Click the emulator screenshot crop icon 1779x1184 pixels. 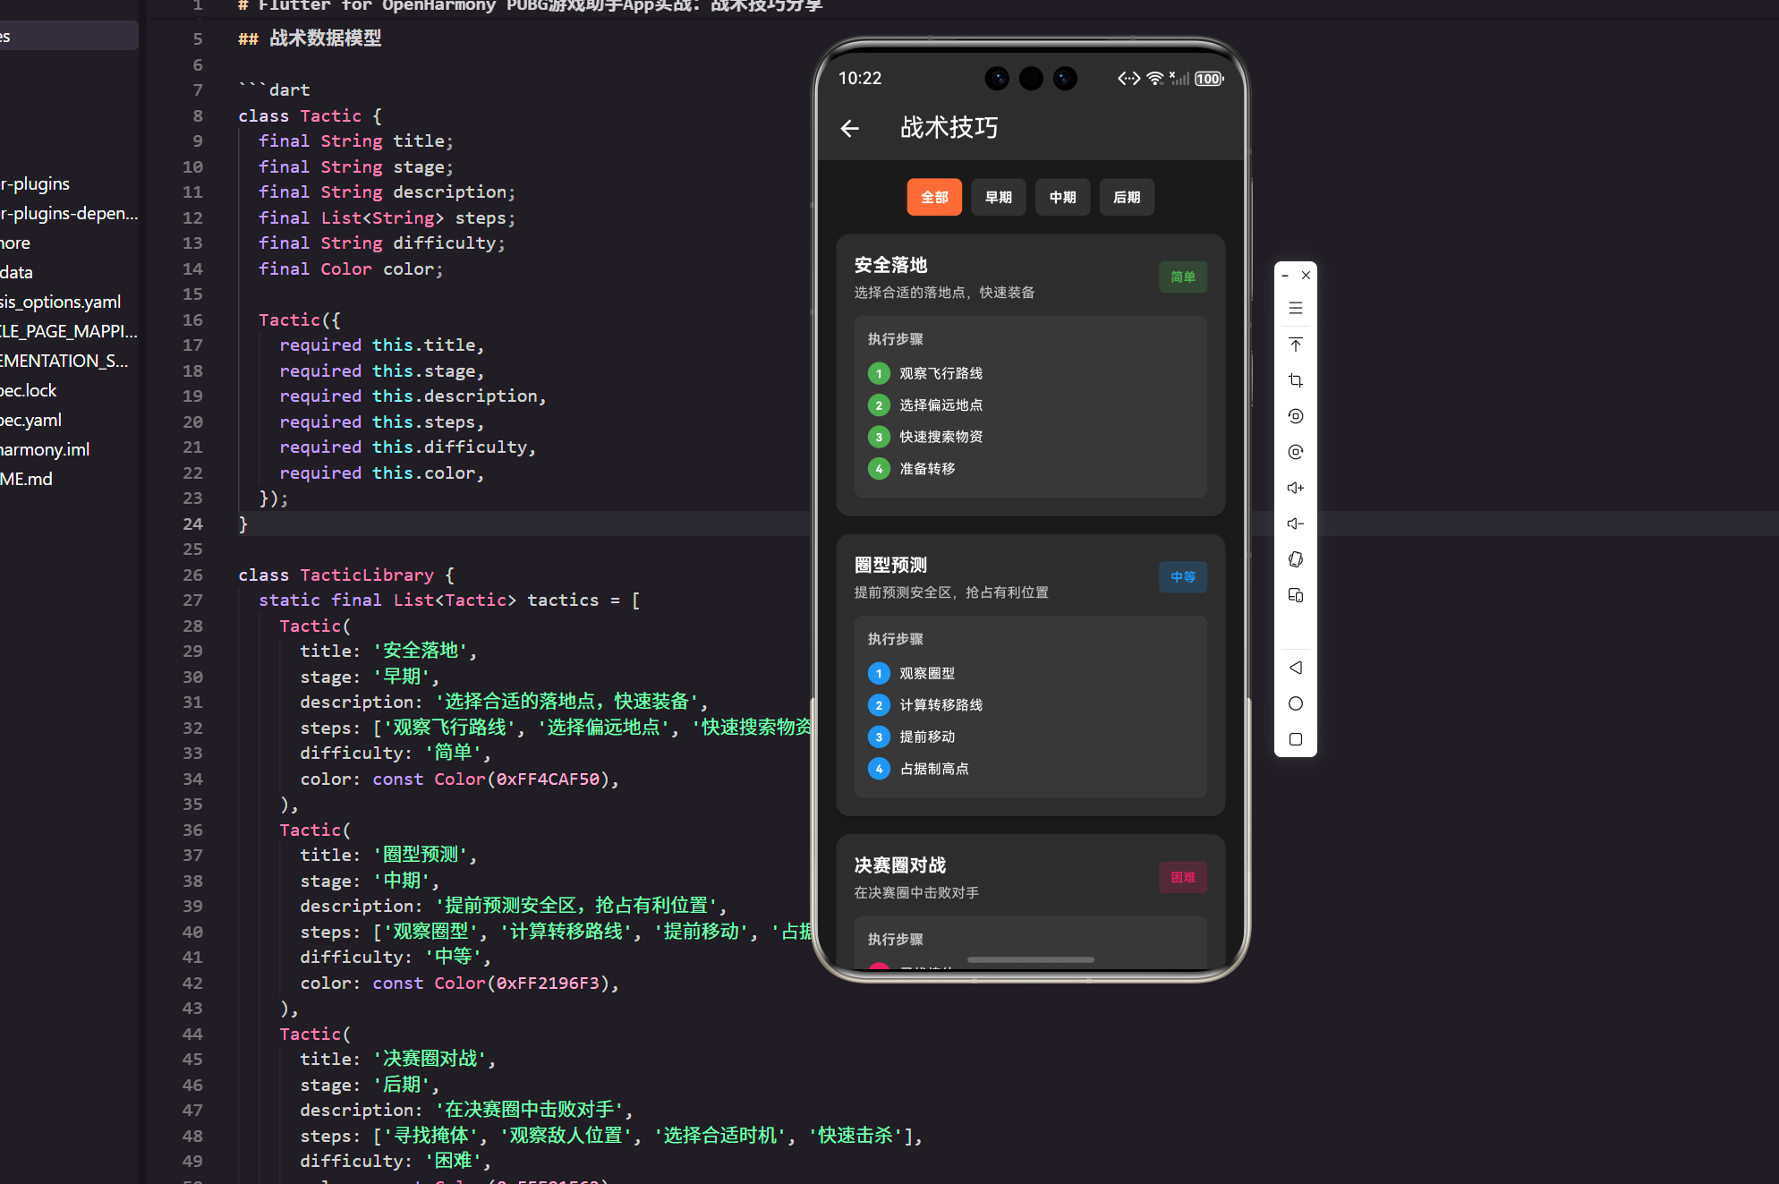tap(1295, 380)
